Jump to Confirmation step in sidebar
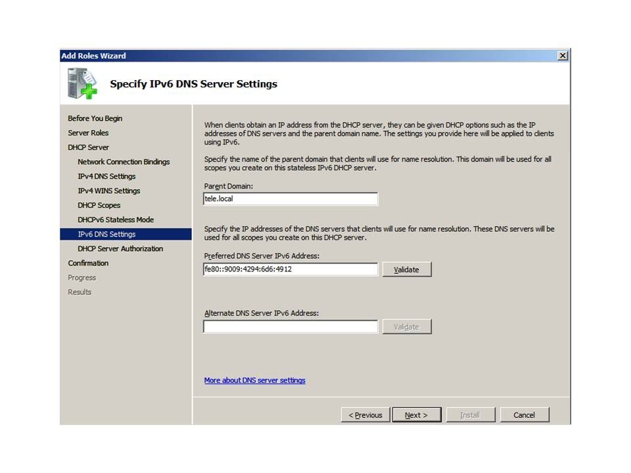This screenshot has height=473, width=631. pyautogui.click(x=88, y=263)
